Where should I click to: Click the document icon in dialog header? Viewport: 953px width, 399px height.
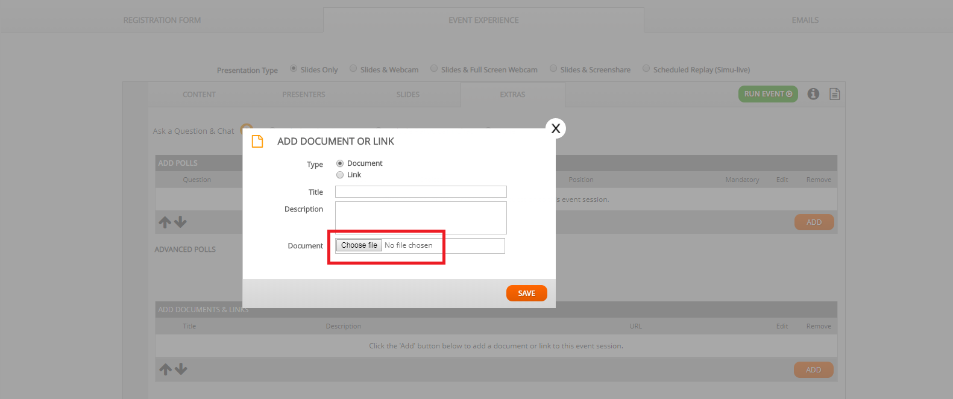(x=257, y=141)
